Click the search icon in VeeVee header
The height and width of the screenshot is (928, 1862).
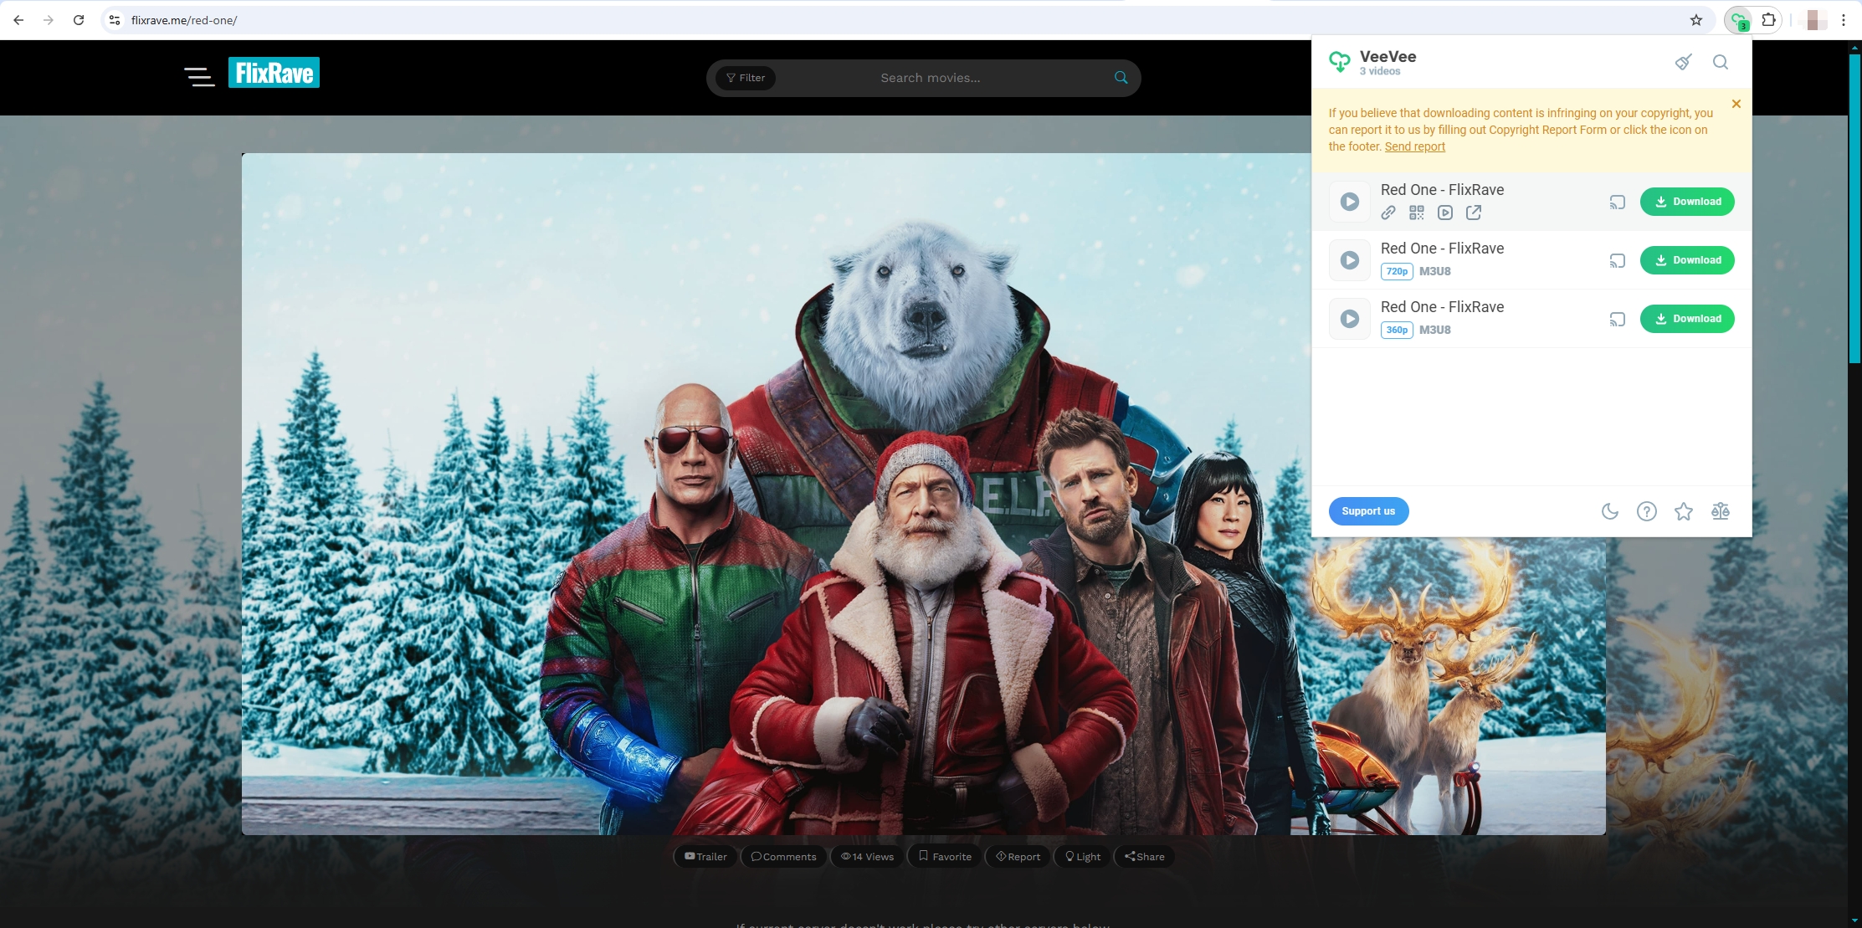click(1721, 63)
